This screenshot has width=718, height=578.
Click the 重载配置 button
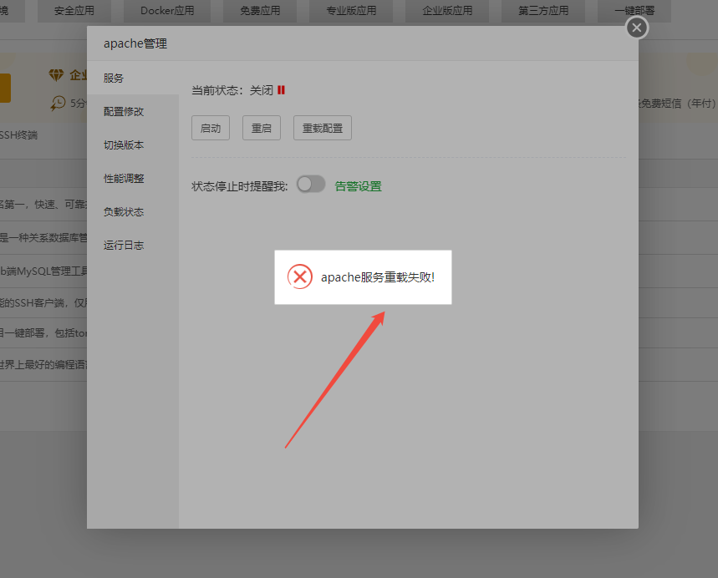[x=323, y=128]
